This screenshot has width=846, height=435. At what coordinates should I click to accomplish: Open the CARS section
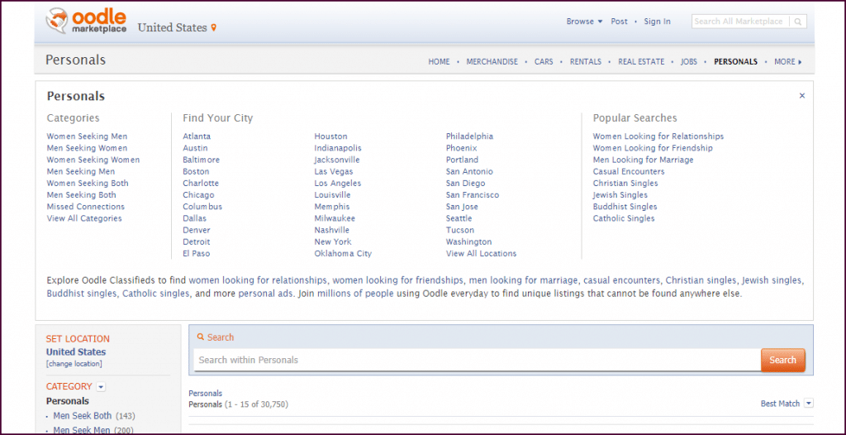(x=544, y=61)
